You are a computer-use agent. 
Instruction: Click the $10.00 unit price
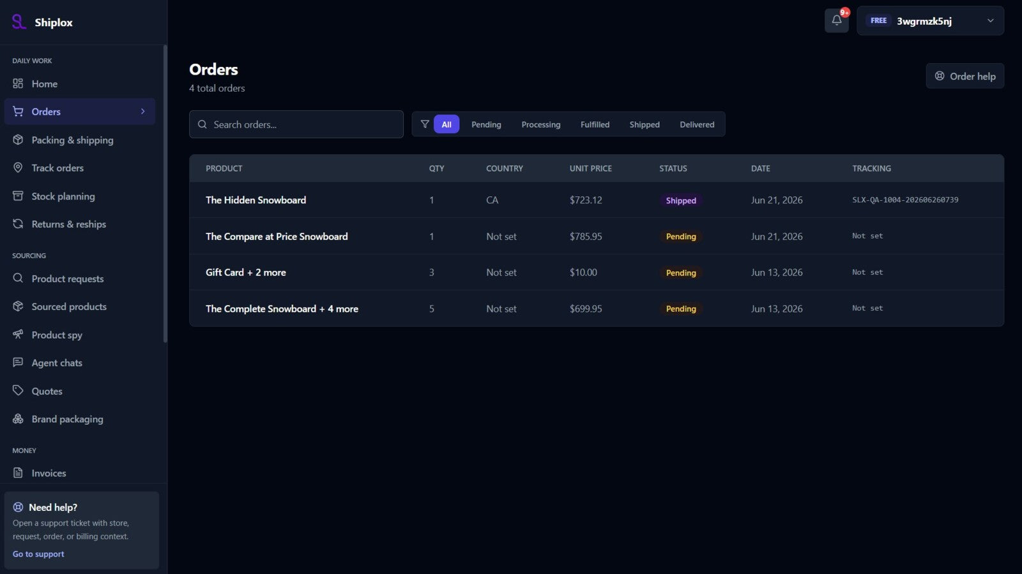583,272
